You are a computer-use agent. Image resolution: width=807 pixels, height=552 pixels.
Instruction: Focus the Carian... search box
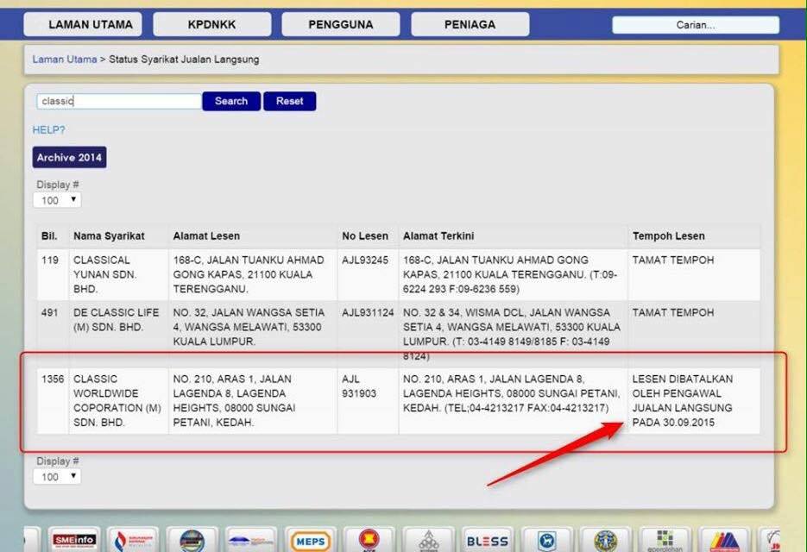click(696, 25)
